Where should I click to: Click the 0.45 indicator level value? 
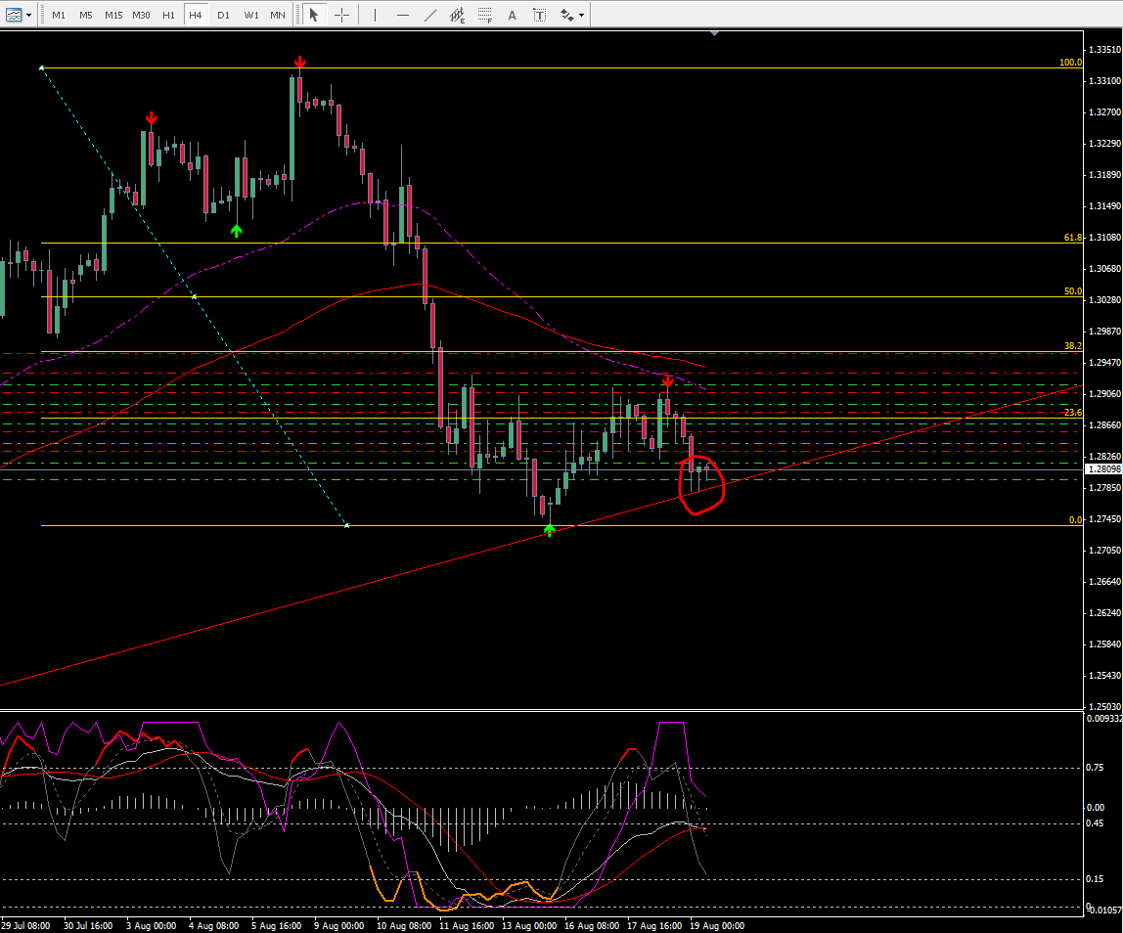(1095, 823)
